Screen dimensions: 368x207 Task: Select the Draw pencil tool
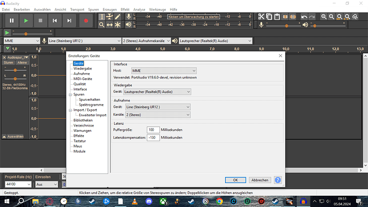tap(117, 17)
